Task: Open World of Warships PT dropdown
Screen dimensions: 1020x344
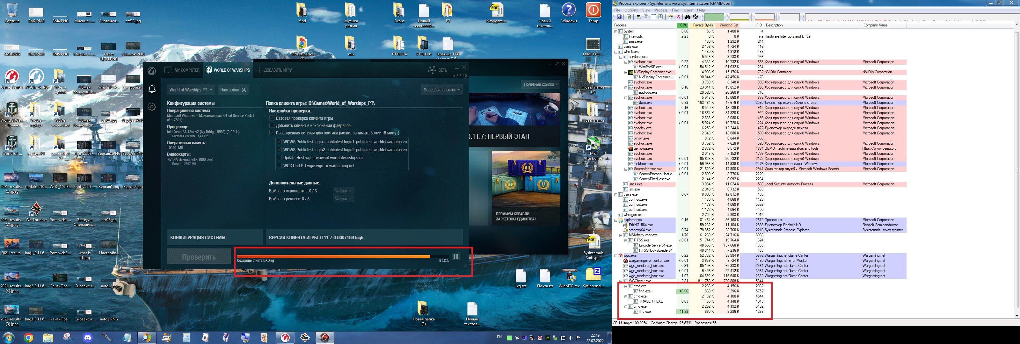Action: 191,90
